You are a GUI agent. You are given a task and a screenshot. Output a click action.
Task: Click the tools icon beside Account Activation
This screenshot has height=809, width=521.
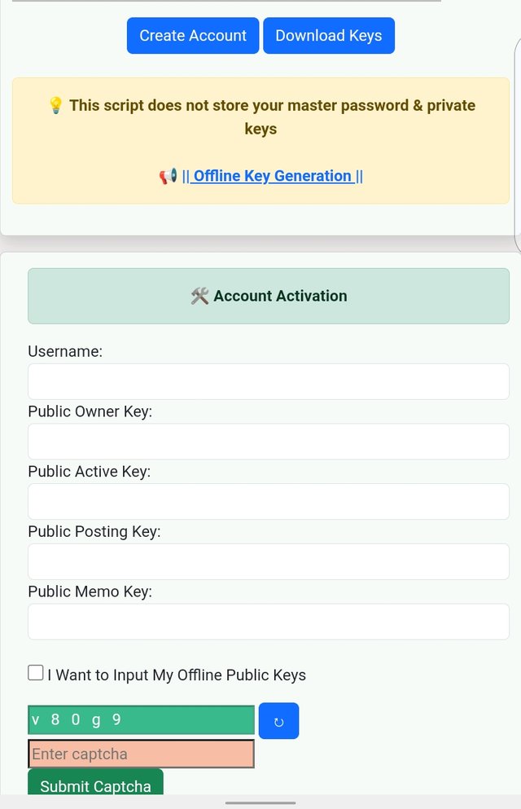tap(200, 297)
